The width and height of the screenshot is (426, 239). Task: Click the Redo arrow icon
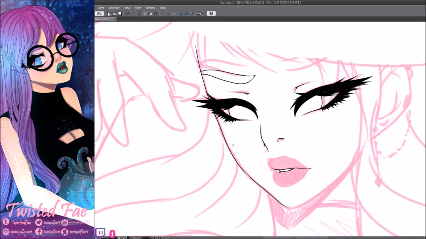click(132, 14)
